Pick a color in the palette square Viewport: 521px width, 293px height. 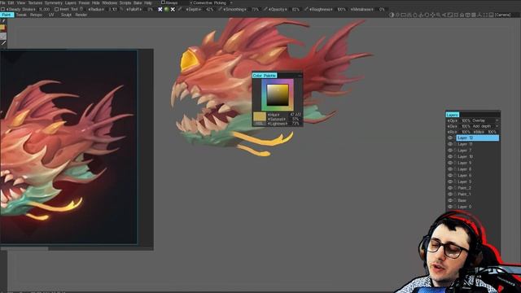tap(278, 95)
